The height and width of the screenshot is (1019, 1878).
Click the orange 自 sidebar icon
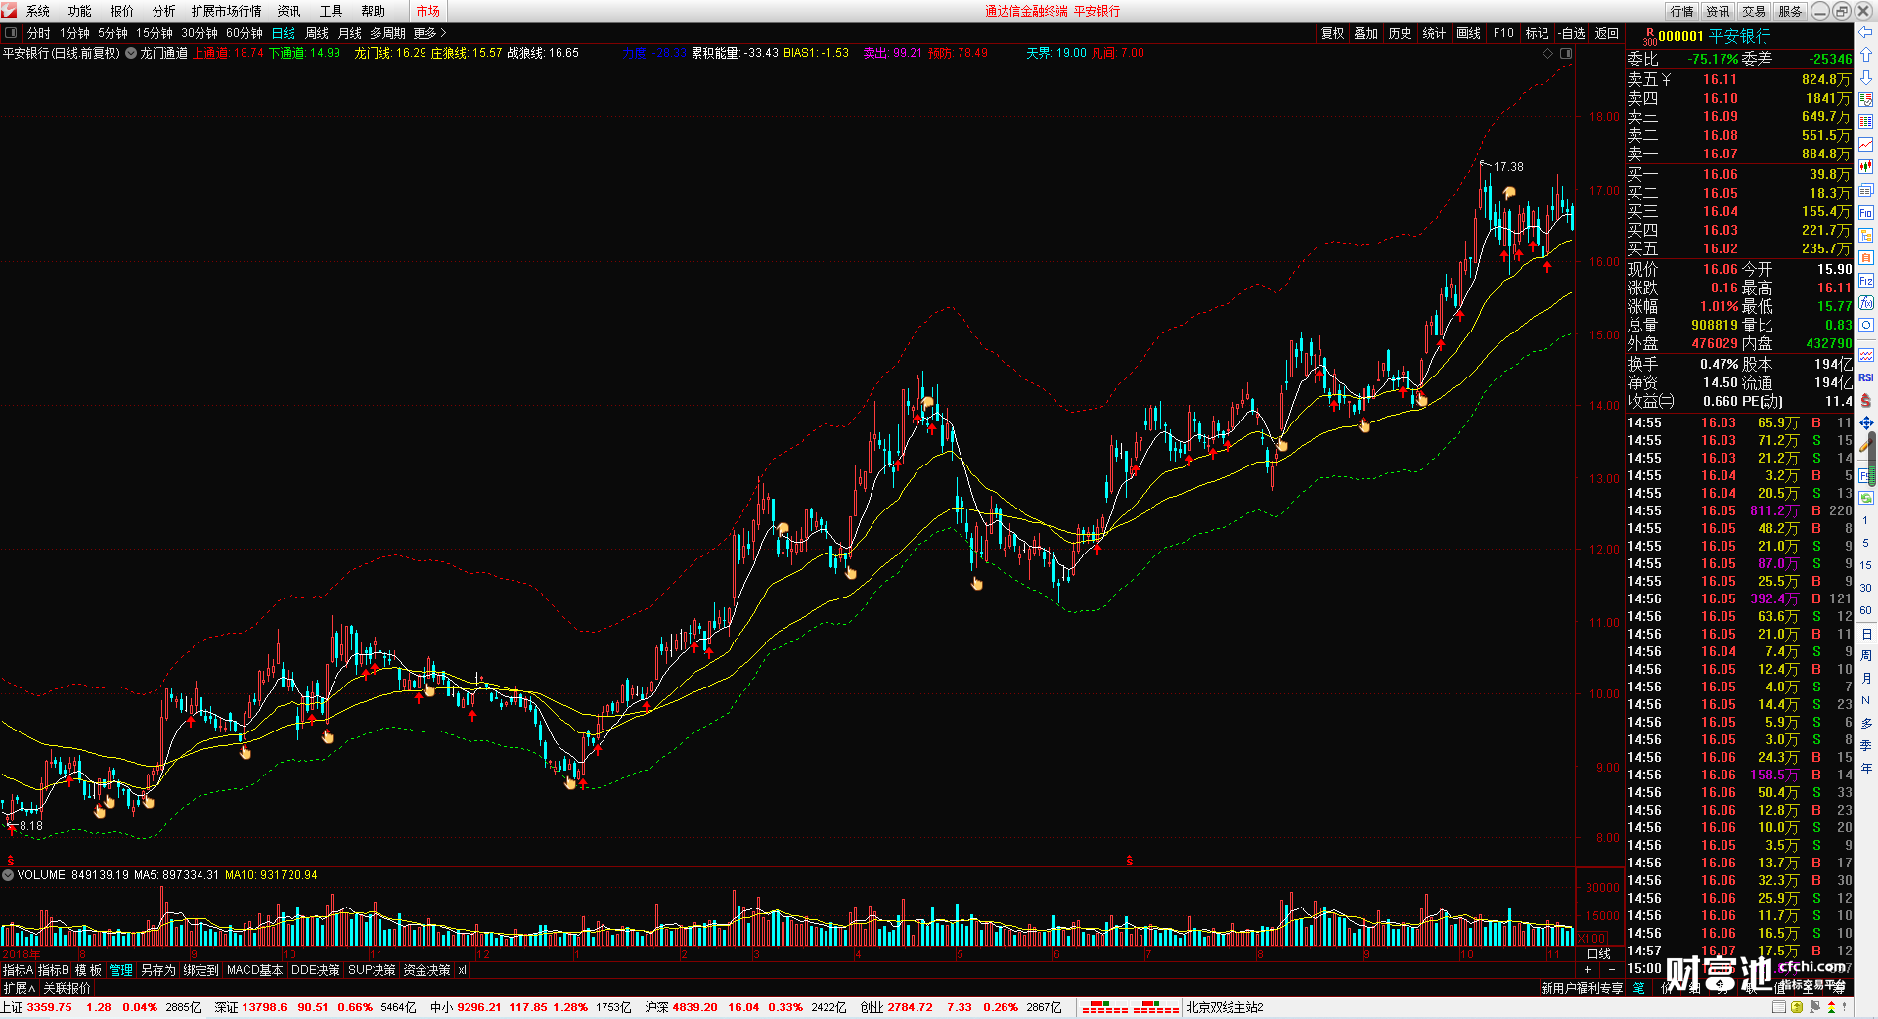coord(1866,258)
